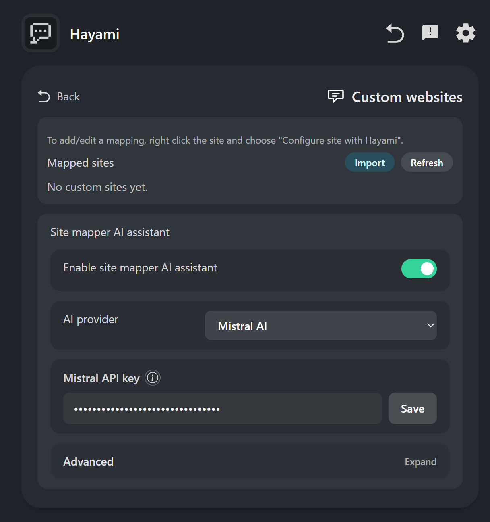The image size is (490, 522).
Task: Expand the Advanced section
Action: [420, 462]
